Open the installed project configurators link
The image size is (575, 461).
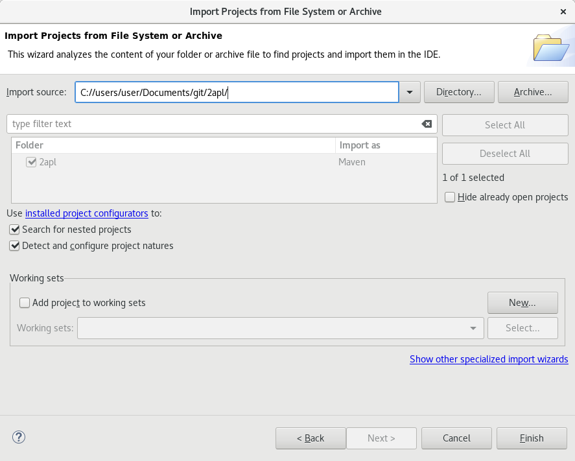pos(86,213)
